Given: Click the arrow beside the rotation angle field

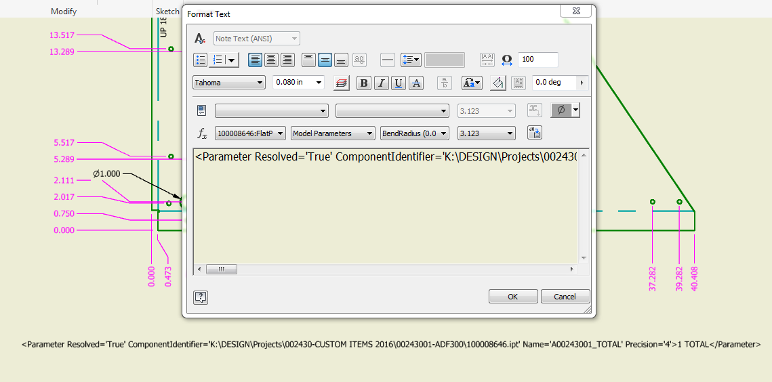Looking at the screenshot, I should point(582,83).
